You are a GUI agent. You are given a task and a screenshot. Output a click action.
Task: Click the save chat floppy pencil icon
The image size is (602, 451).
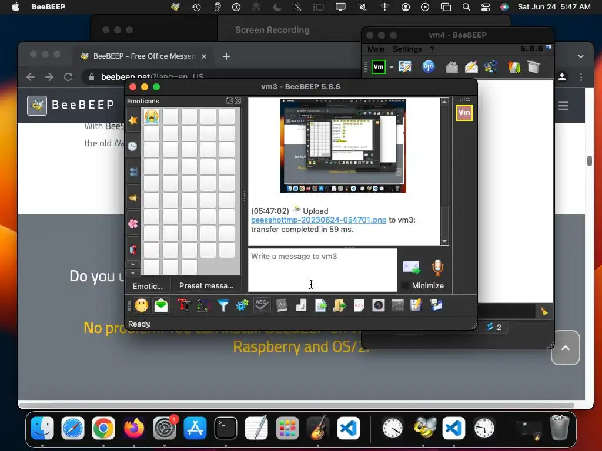point(416,305)
